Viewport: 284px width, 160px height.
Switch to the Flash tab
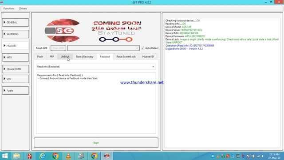[40, 56]
